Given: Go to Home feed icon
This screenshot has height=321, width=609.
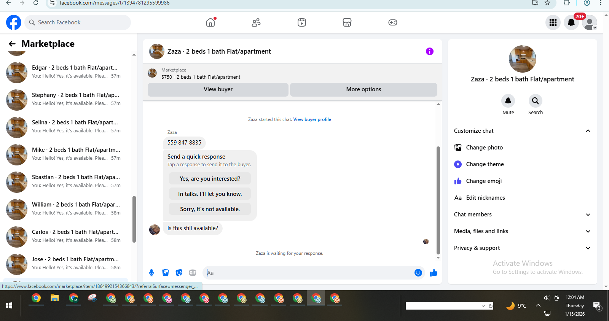Looking at the screenshot, I should point(210,22).
